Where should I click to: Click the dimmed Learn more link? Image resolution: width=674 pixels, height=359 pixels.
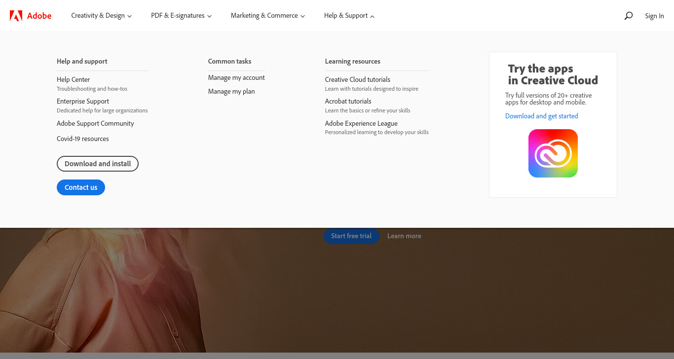[404, 236]
